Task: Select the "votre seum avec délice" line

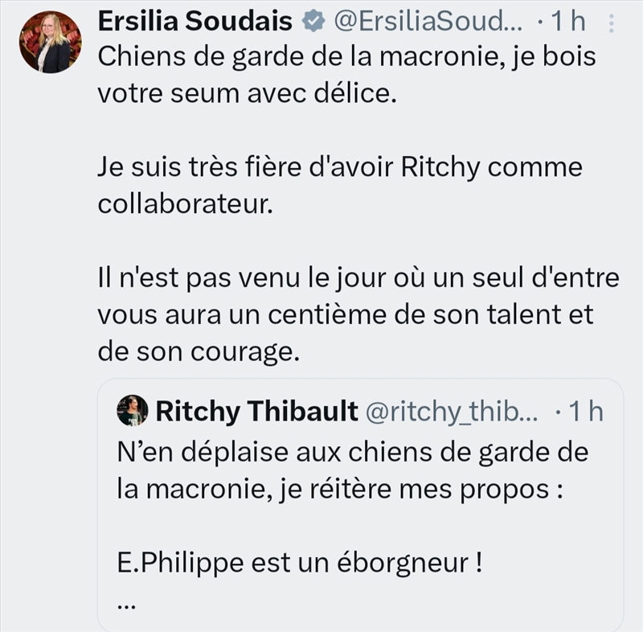Action: point(248,93)
